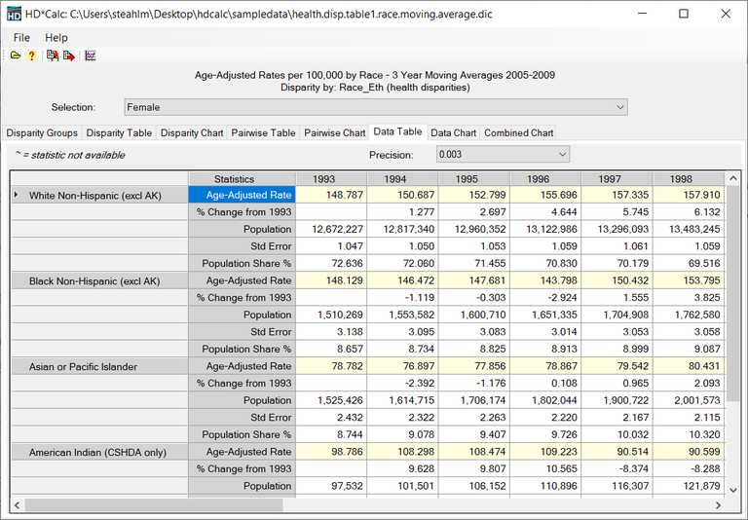
Task: Click the vertical scrollbar of the data table
Action: (x=733, y=292)
